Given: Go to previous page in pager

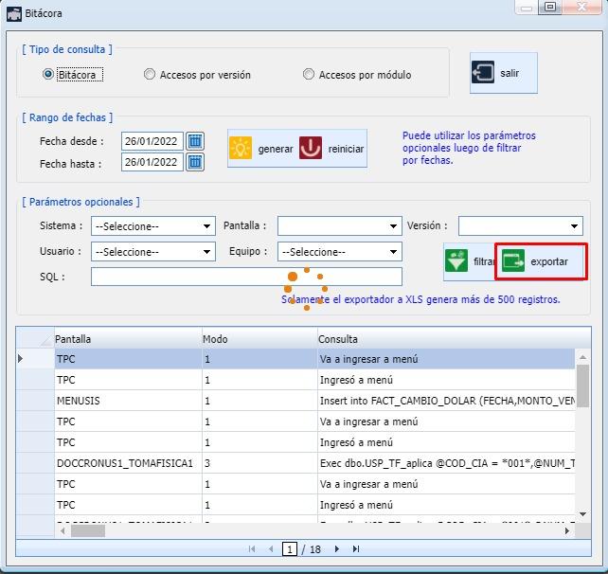Looking at the screenshot, I should [x=271, y=548].
